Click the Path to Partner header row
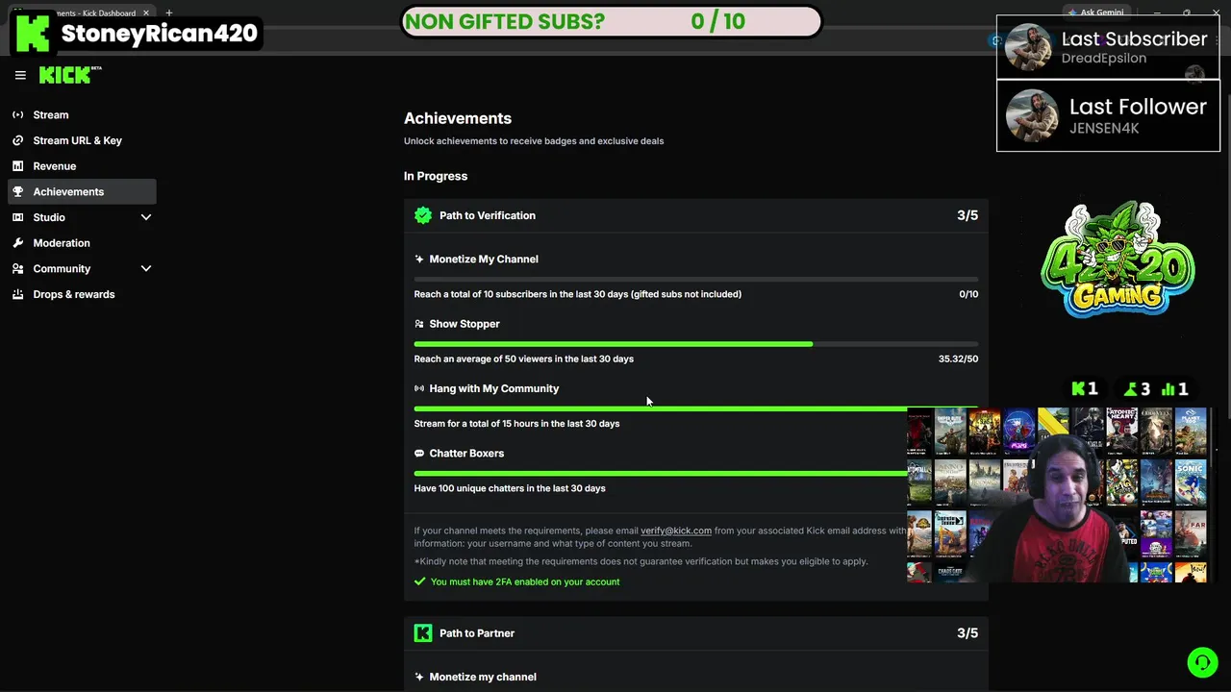 (x=696, y=632)
